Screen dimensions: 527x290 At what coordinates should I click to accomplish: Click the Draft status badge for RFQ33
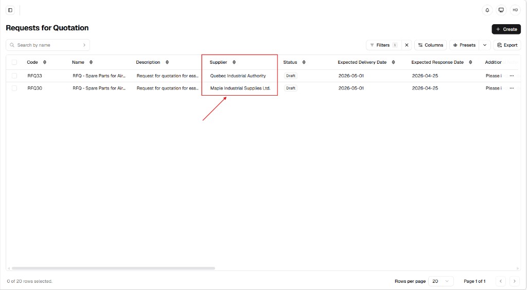coord(291,76)
